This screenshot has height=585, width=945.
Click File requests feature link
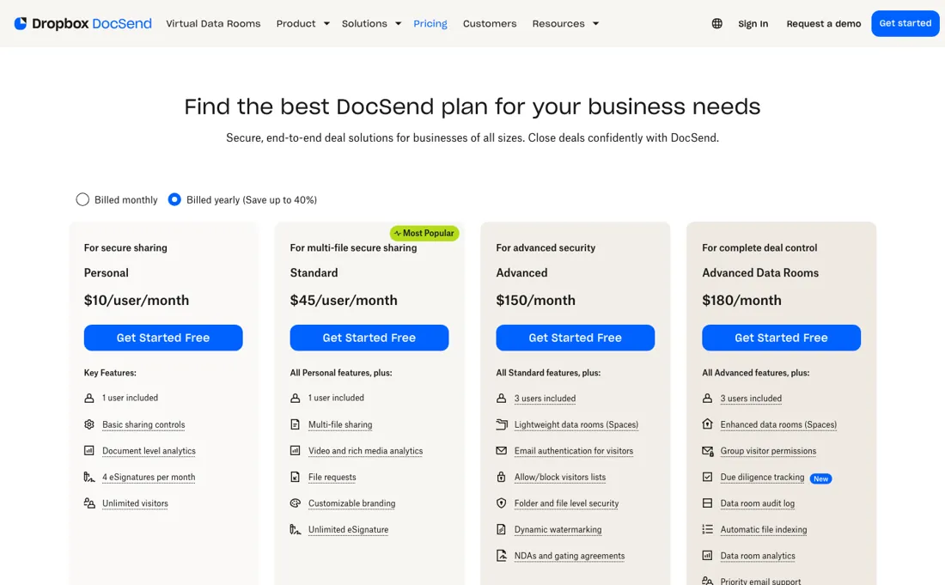point(332,477)
